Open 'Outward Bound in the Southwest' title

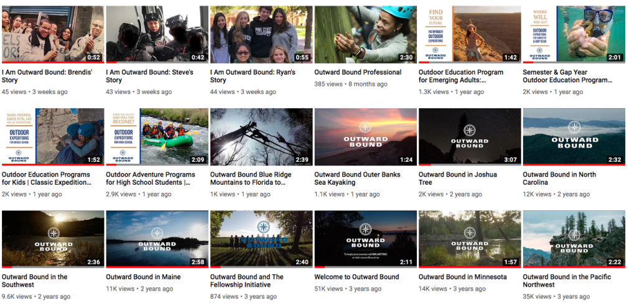[35, 281]
